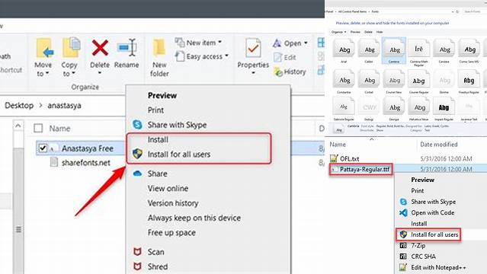Viewport: 487px width, 274px height.
Task: Choose Install in the Pattaya context menu
Action: [418, 224]
